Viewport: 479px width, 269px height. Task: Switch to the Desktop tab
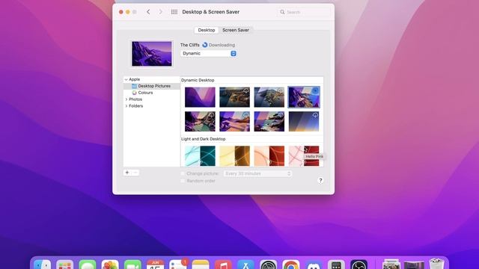tap(207, 30)
